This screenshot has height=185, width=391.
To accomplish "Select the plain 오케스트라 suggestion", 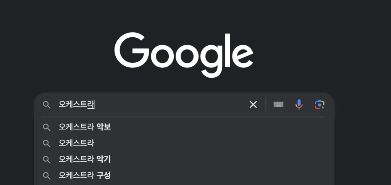I will (x=184, y=143).
